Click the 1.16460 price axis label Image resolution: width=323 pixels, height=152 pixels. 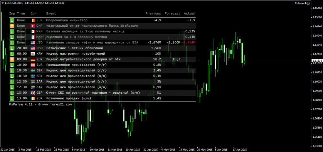317,8
